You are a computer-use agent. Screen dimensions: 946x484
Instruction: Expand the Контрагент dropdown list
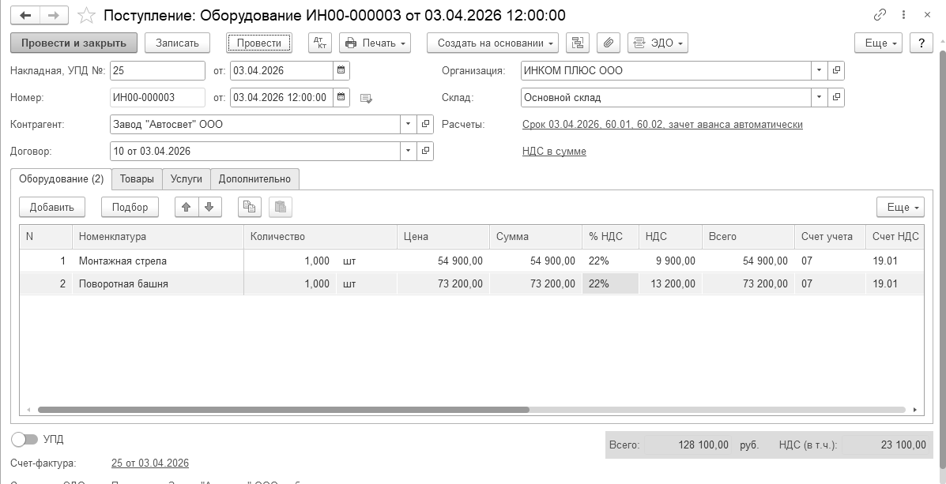(x=409, y=124)
